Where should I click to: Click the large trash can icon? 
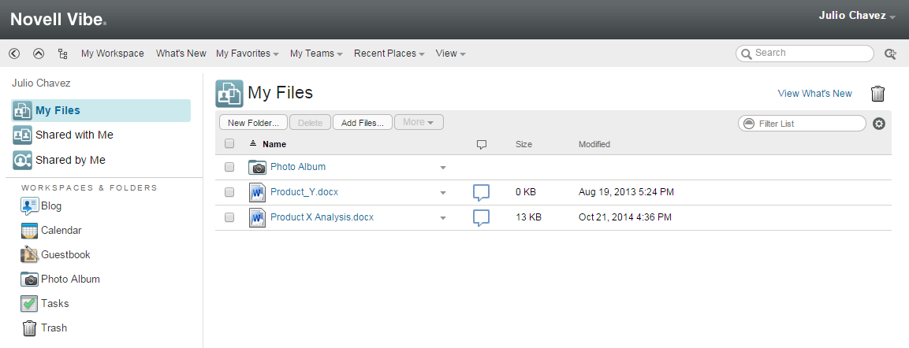(878, 94)
